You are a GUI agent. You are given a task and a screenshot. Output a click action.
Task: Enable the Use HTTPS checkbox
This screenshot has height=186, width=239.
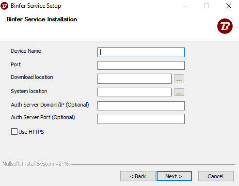click(x=14, y=131)
